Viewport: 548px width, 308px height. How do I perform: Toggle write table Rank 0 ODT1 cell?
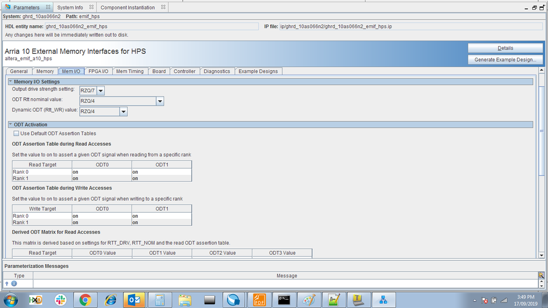(x=162, y=216)
